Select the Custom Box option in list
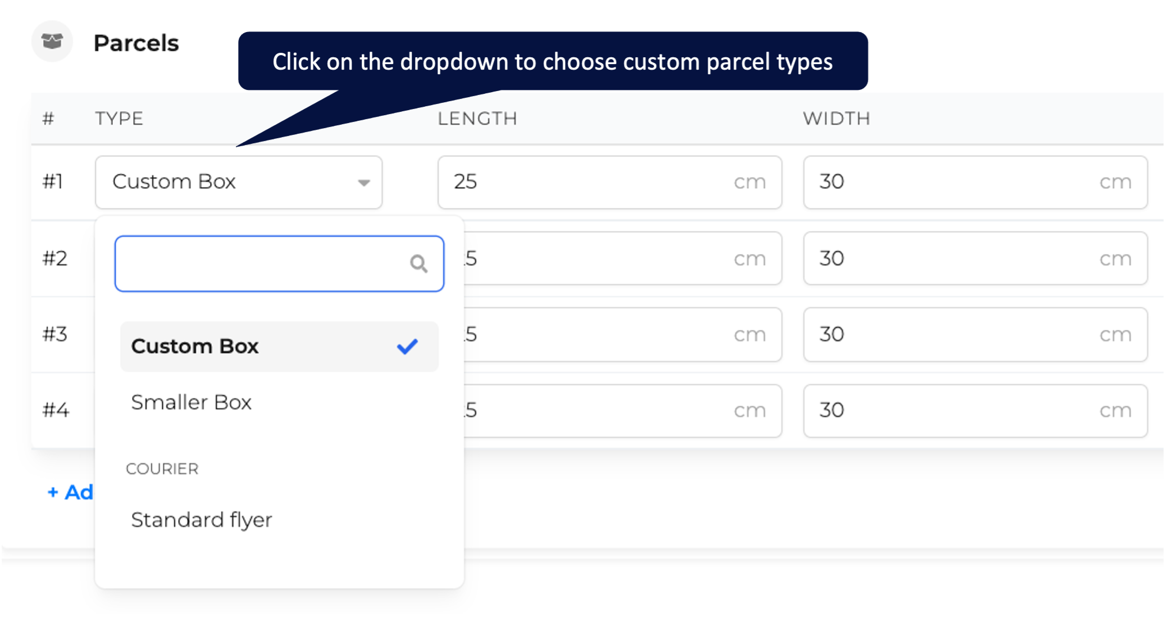This screenshot has height=618, width=1166. click(x=279, y=347)
